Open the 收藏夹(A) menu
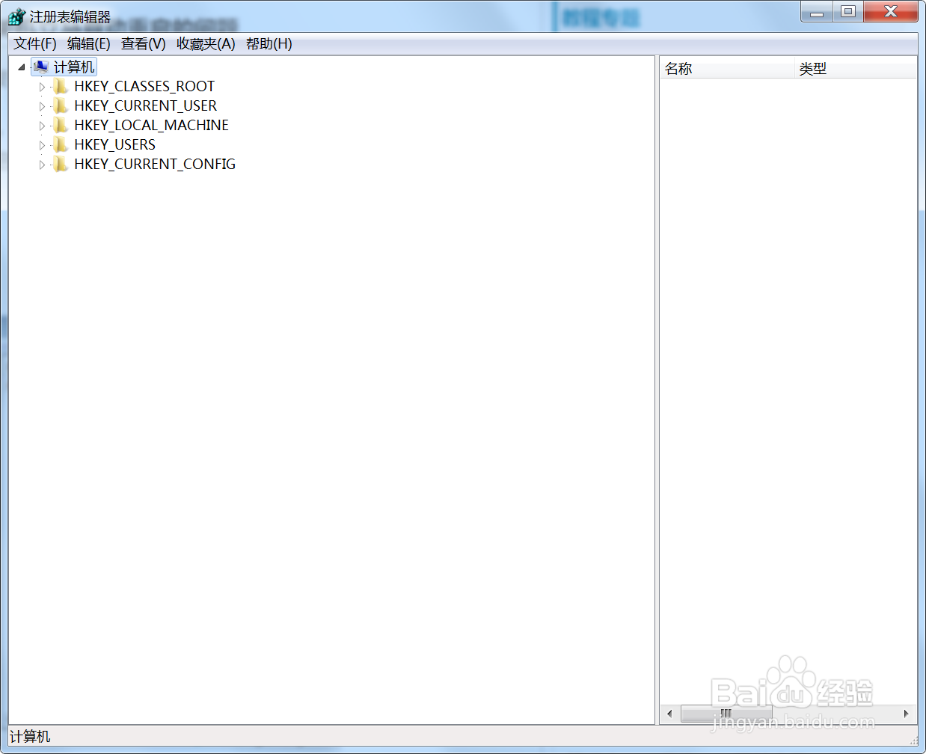The height and width of the screenshot is (754, 926). (206, 44)
